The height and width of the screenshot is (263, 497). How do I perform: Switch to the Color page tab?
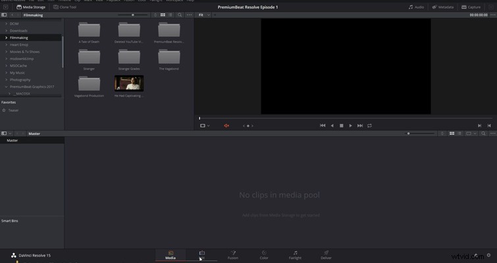[x=264, y=255]
